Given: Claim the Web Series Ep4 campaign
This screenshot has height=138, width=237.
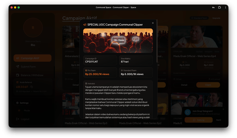Looking at the screenshot, I should click(208, 85).
